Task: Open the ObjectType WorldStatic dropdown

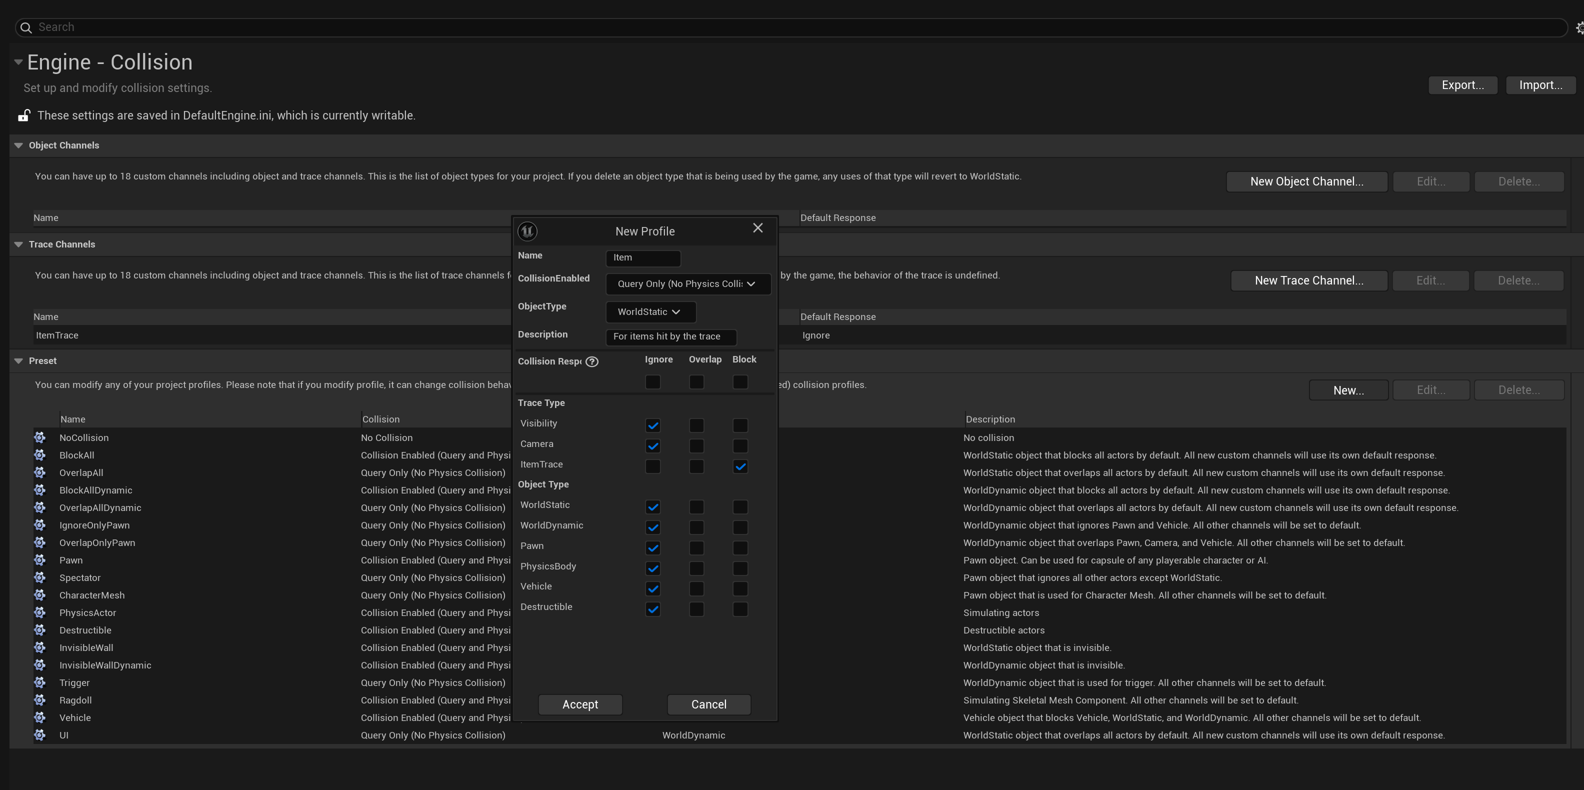Action: (x=650, y=312)
